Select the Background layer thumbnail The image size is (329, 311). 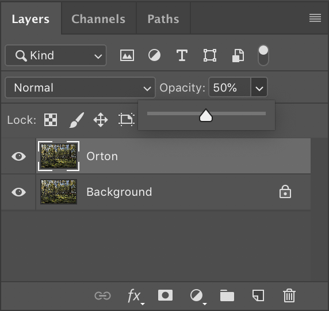59,192
